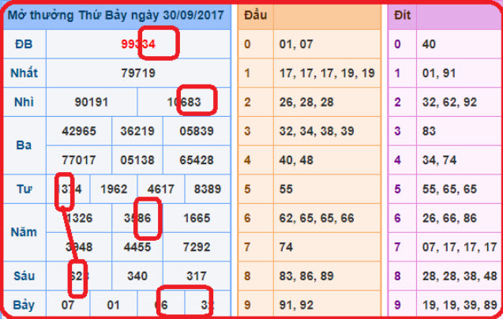Screen dimensions: 503x319
Task: Select Ba prize number 42965
Action: 77,130
